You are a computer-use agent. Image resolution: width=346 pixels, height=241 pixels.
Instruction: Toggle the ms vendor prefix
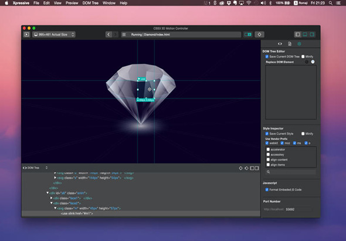tap(294, 143)
